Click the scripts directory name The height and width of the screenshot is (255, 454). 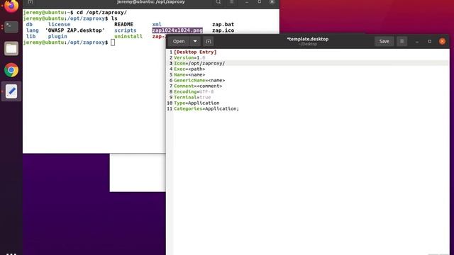tap(125, 30)
